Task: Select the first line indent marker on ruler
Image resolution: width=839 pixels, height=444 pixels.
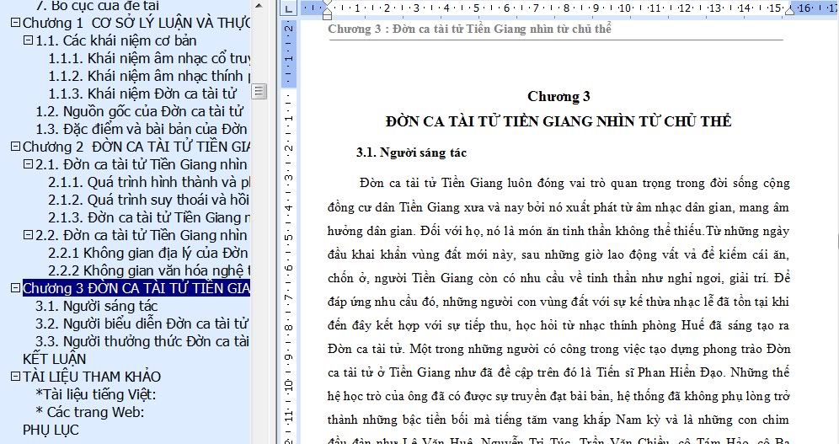Action: [327, 4]
